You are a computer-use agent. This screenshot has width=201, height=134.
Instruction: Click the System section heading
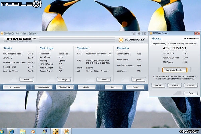pyautogui.click(x=83, y=48)
